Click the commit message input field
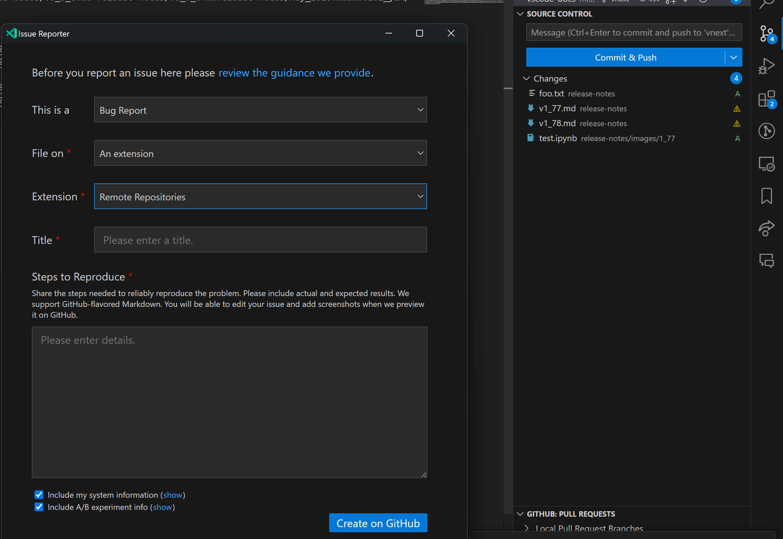 633,32
